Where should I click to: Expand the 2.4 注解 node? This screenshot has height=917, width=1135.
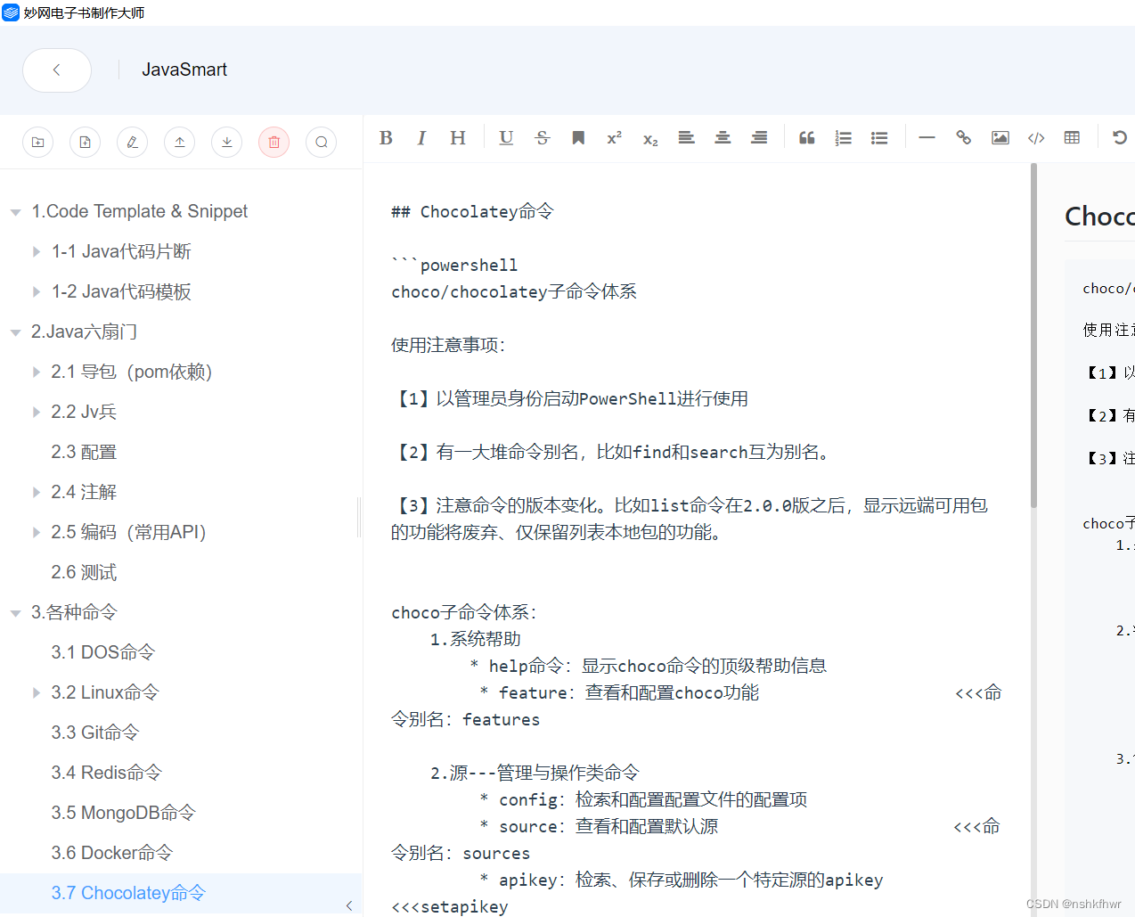click(x=36, y=493)
